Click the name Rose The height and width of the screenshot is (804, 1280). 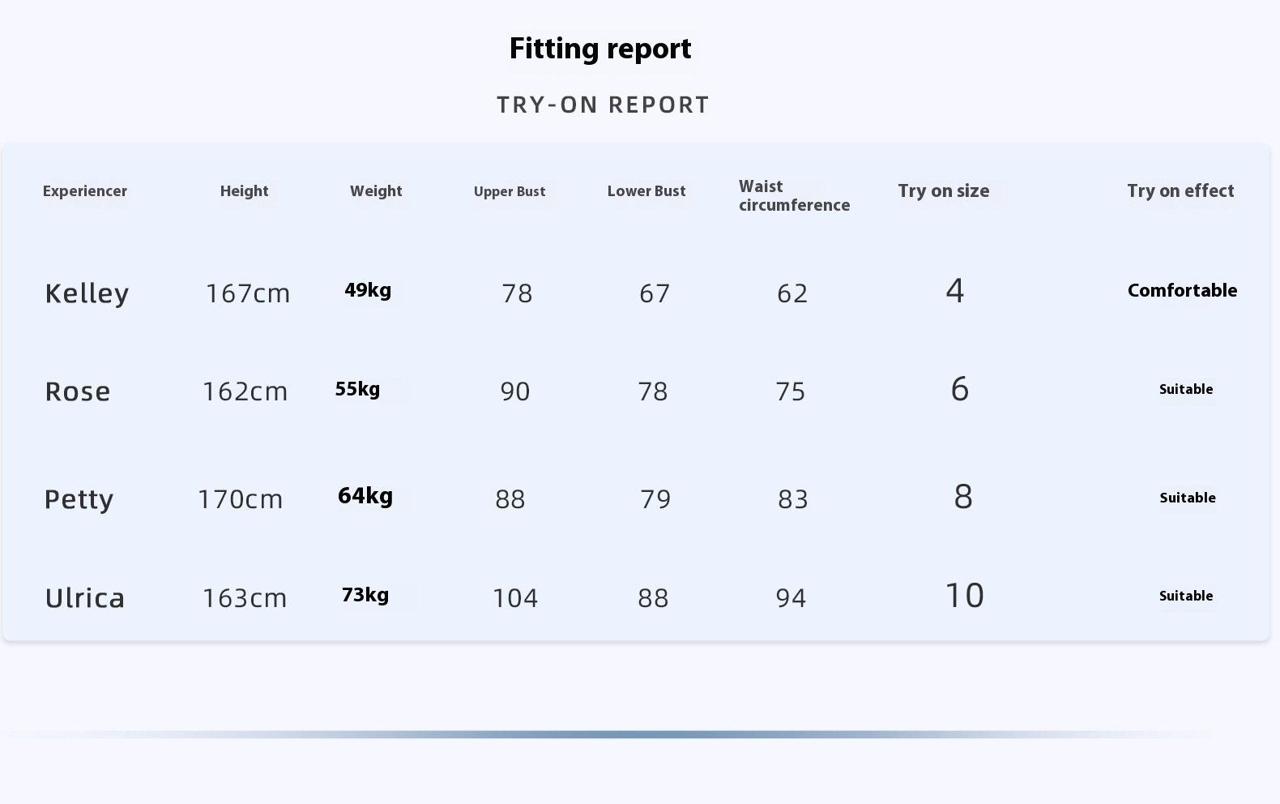[x=78, y=391]
